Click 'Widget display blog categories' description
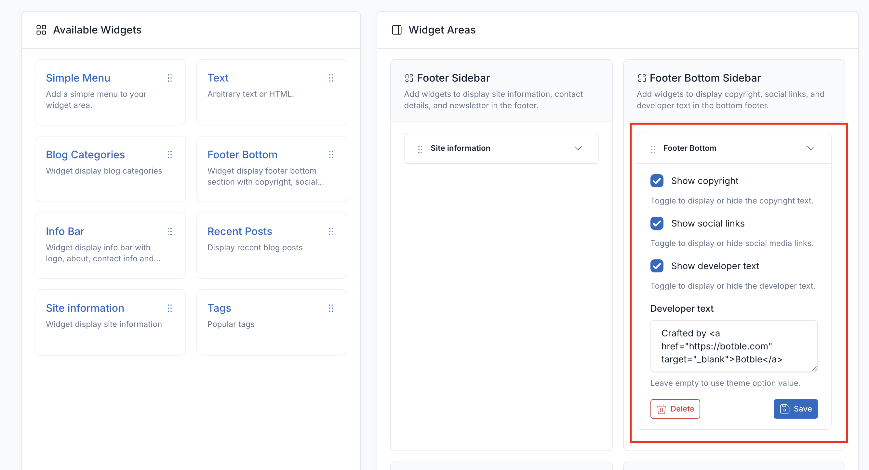The image size is (869, 470). (104, 171)
